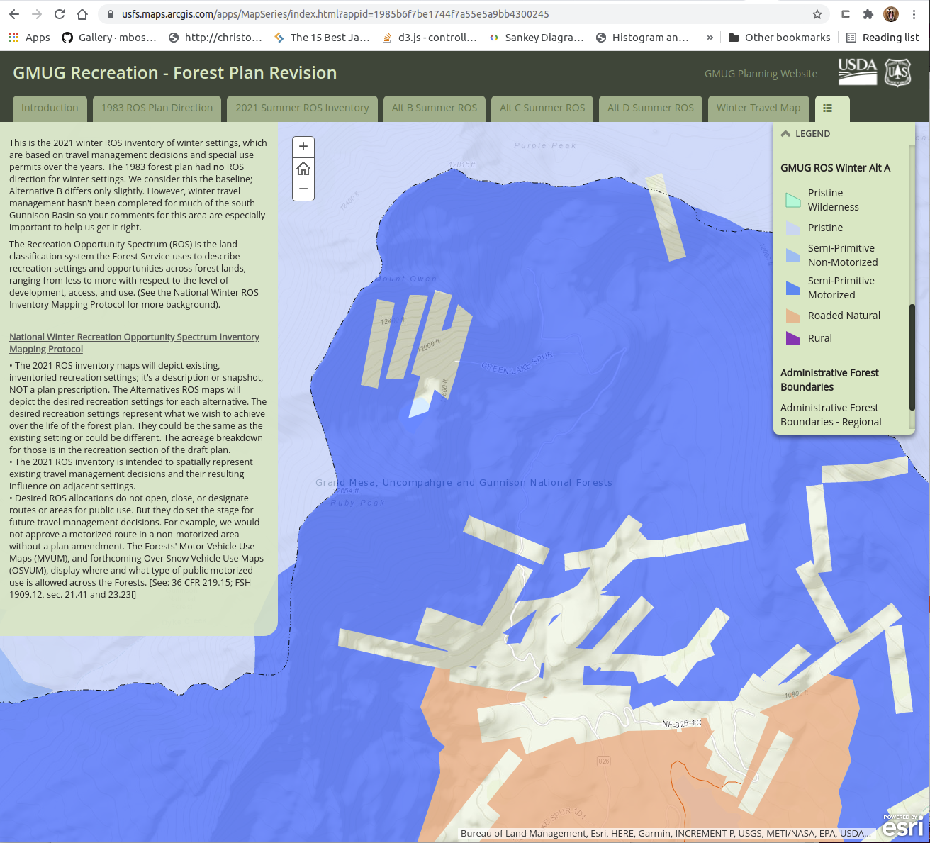Switch to the Winter Travel Map tab
The image size is (930, 843).
[758, 108]
